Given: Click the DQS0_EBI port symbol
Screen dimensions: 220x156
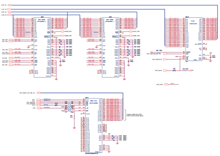Looking at the screenshot, I should (63, 32).
